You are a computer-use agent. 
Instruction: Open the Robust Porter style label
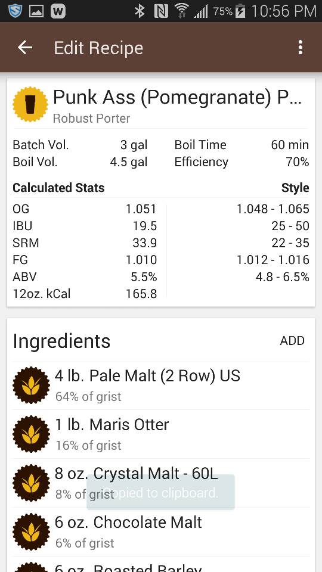pyautogui.click(x=91, y=119)
